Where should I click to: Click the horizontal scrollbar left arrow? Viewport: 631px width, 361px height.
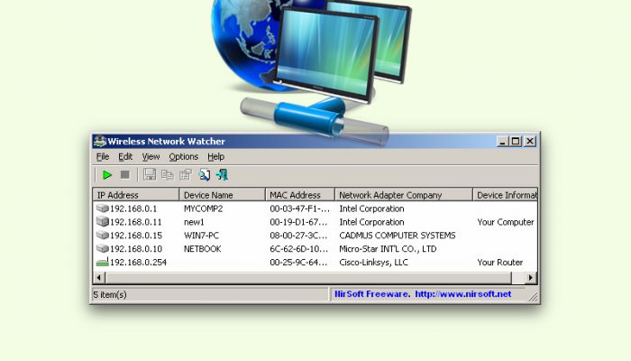coord(99,278)
